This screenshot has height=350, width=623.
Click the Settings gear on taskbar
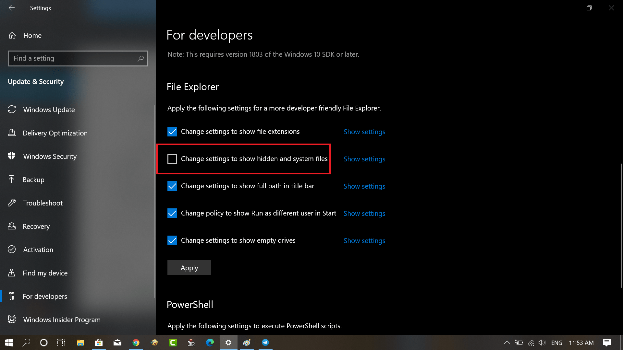pos(228,343)
